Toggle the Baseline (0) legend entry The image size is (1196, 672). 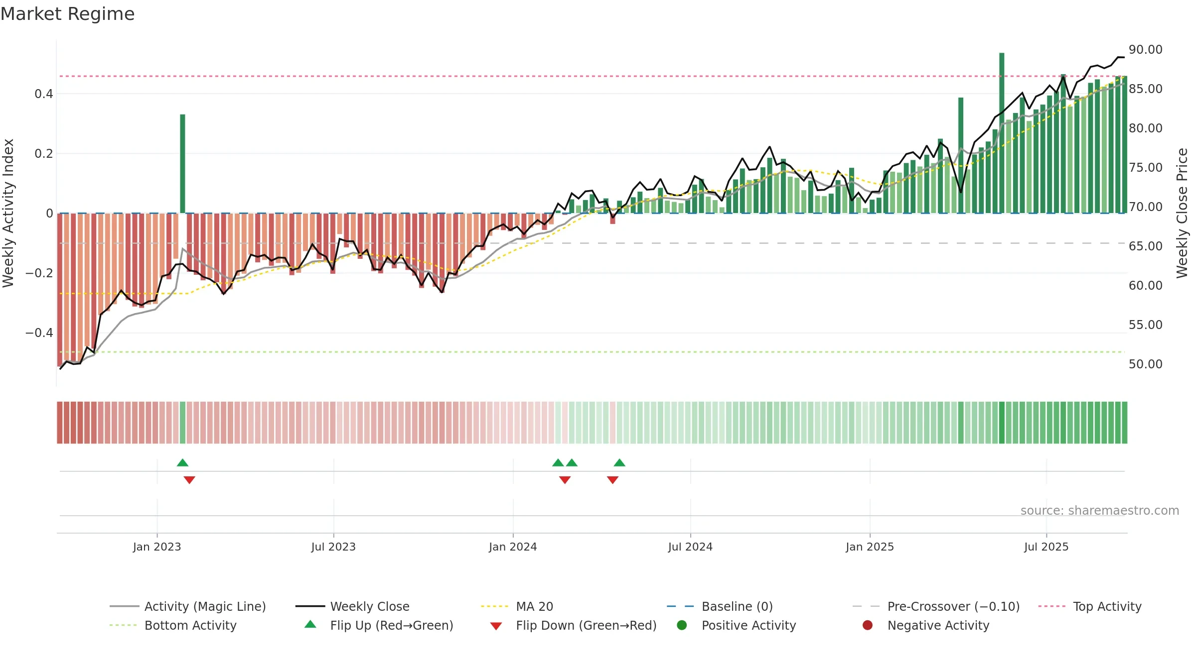(x=720, y=606)
